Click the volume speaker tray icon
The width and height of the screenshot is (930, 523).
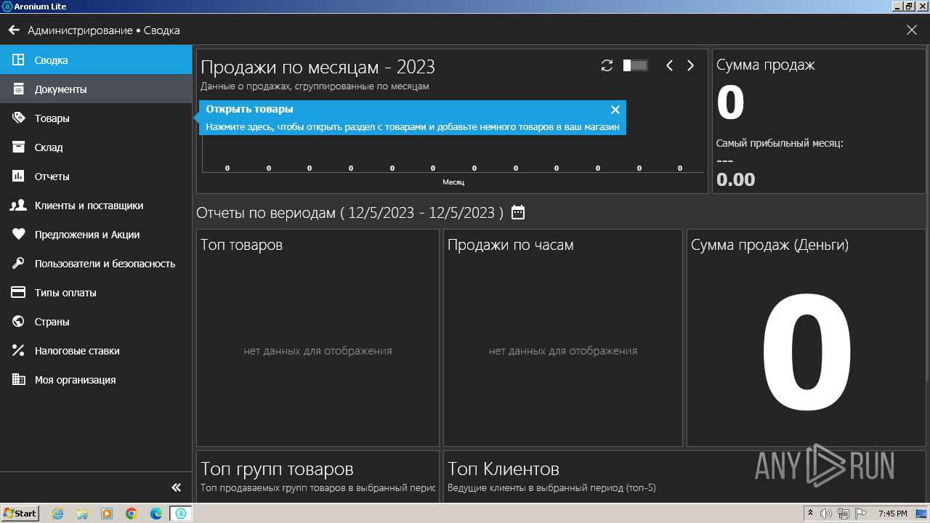(x=825, y=514)
